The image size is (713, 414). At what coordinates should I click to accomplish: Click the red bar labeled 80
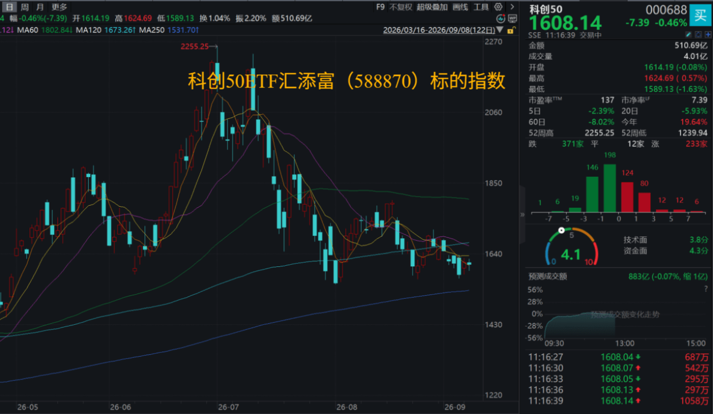coord(645,202)
